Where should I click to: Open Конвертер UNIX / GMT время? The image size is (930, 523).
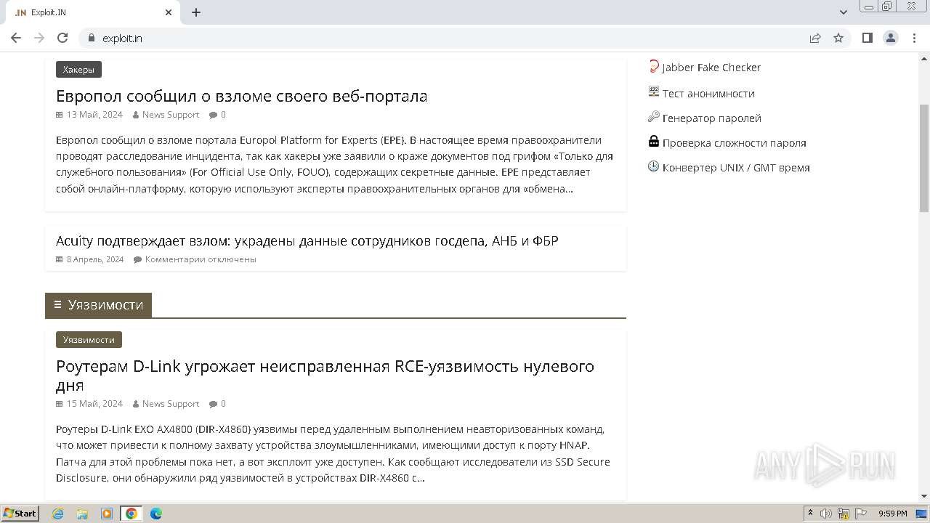(736, 168)
